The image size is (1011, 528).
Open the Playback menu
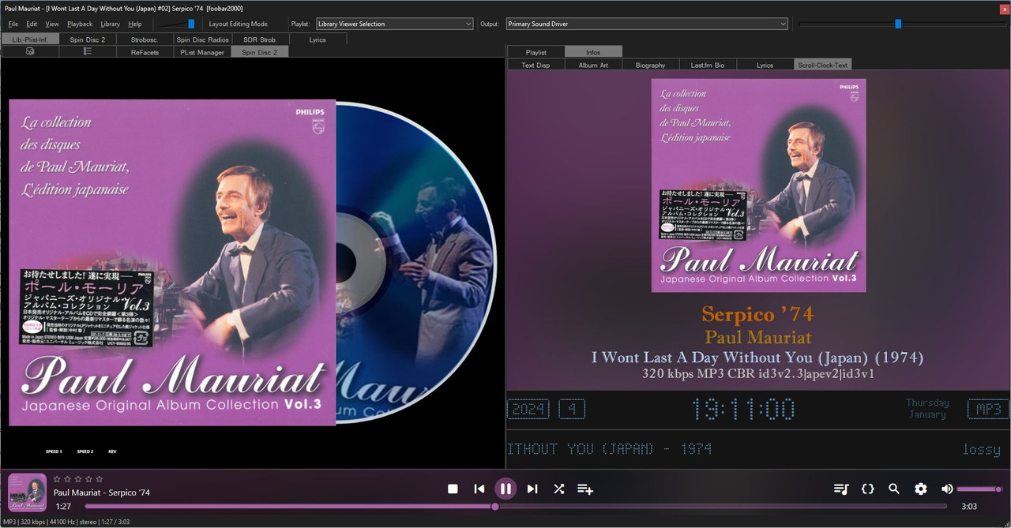[80, 24]
